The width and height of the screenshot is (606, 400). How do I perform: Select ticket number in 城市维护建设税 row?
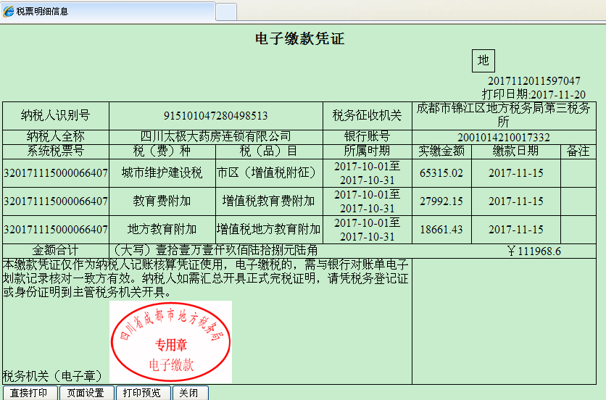56,173
